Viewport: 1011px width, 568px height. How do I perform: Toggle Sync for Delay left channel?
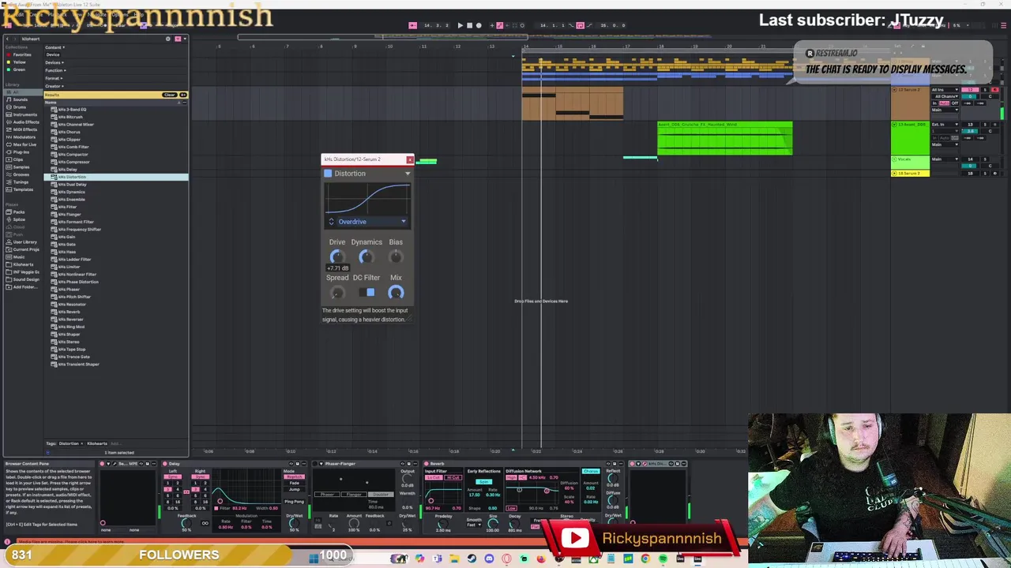point(173,476)
